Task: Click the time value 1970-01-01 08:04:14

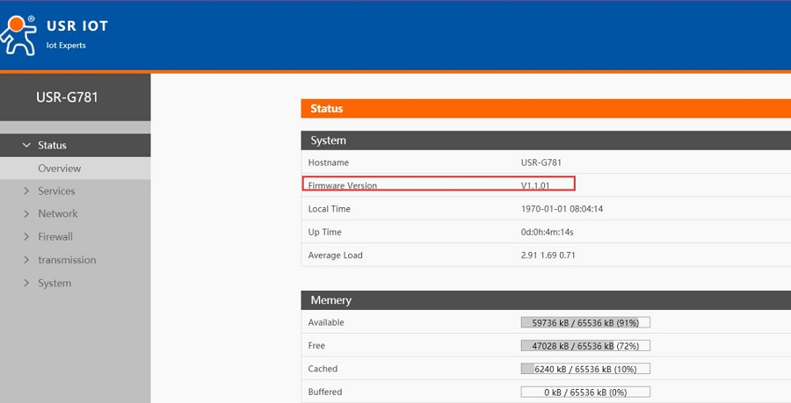Action: pyautogui.click(x=562, y=209)
